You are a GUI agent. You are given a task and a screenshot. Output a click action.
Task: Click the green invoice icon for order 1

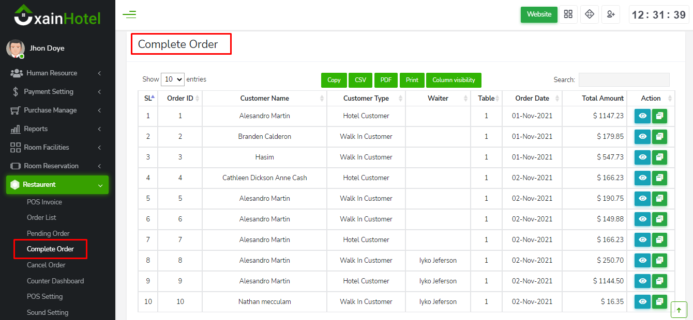coord(659,116)
